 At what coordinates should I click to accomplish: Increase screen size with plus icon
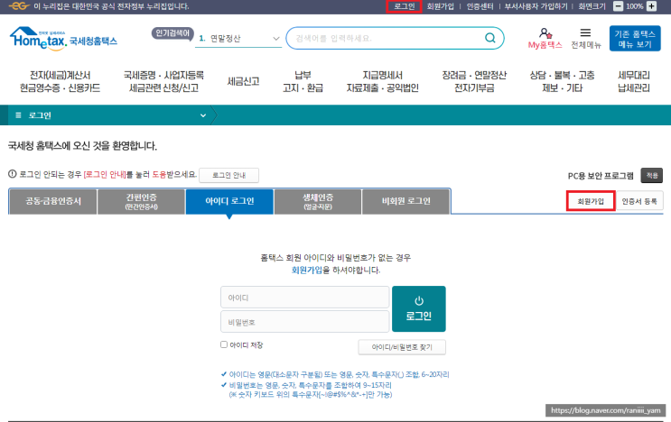pyautogui.click(x=651, y=6)
